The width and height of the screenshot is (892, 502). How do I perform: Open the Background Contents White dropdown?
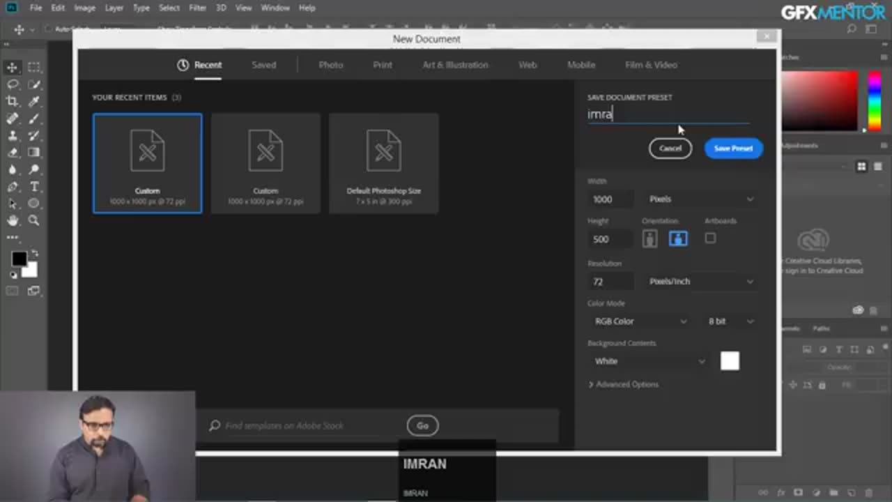[650, 360]
